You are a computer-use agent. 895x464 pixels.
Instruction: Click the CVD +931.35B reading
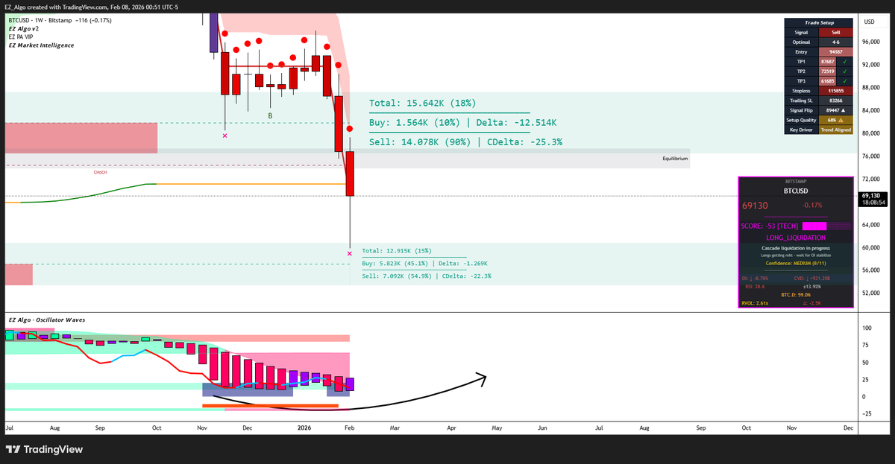[812, 279]
